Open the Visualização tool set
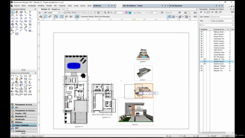Screen dimensions: 245x138 coord(24,119)
